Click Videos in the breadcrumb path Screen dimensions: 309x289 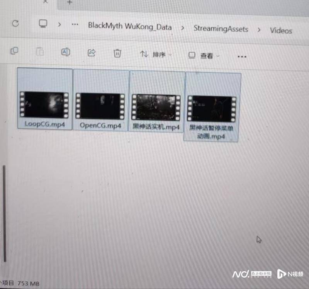pyautogui.click(x=281, y=31)
